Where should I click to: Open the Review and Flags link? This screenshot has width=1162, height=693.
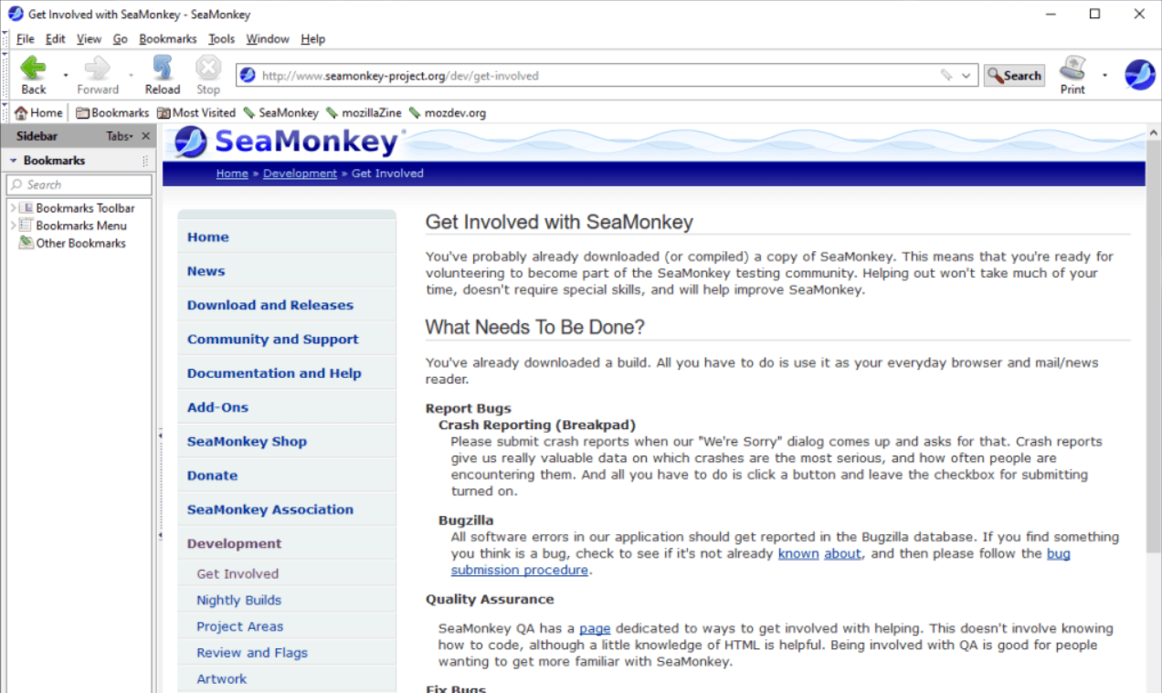click(x=252, y=653)
